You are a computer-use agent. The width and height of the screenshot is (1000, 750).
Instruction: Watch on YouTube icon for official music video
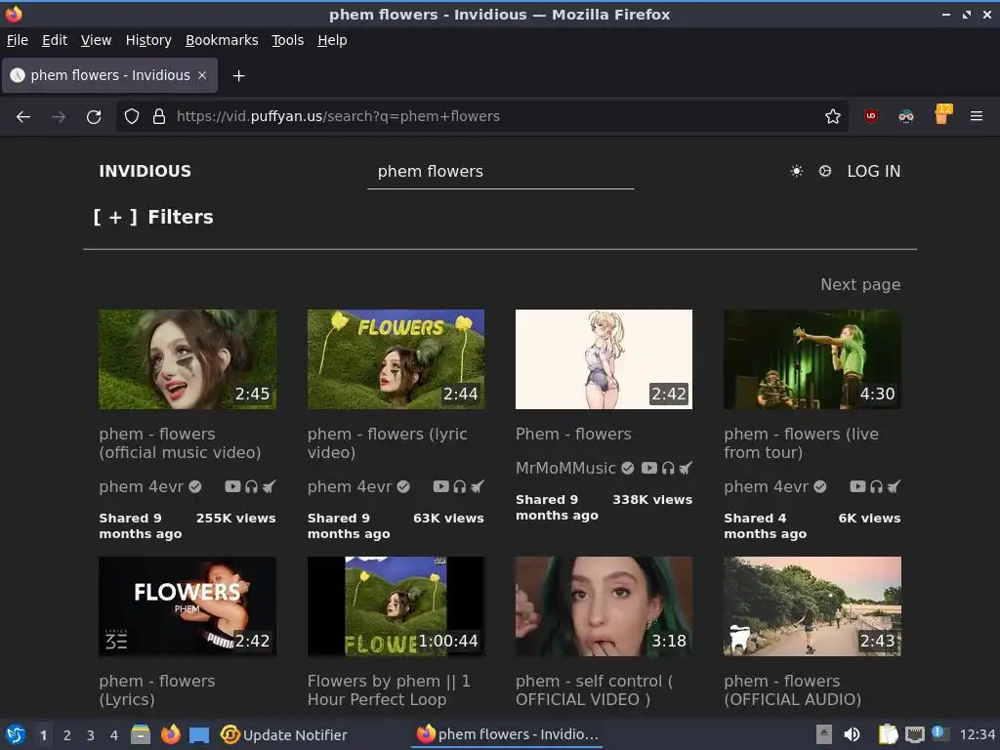(232, 486)
